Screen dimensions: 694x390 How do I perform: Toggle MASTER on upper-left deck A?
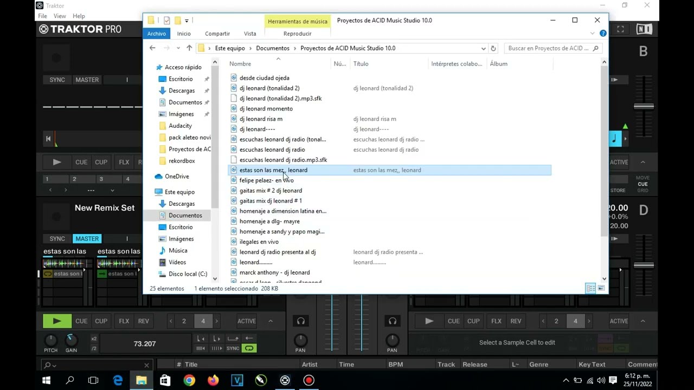87,80
